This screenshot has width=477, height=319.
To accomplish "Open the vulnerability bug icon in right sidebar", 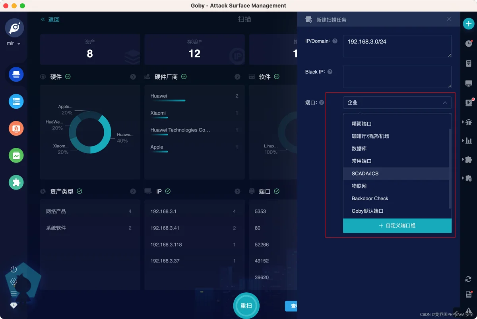I will 469,122.
